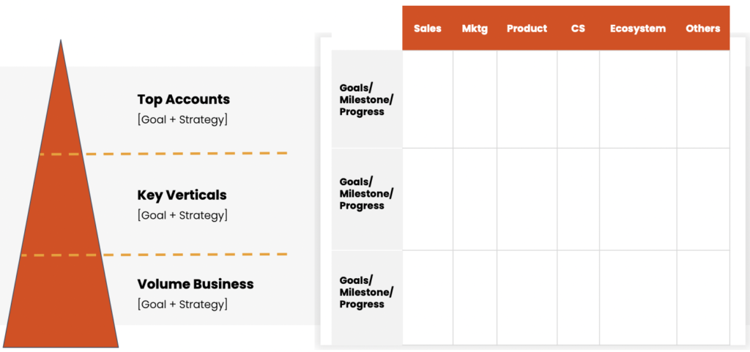Click the Product column header

coord(527,29)
